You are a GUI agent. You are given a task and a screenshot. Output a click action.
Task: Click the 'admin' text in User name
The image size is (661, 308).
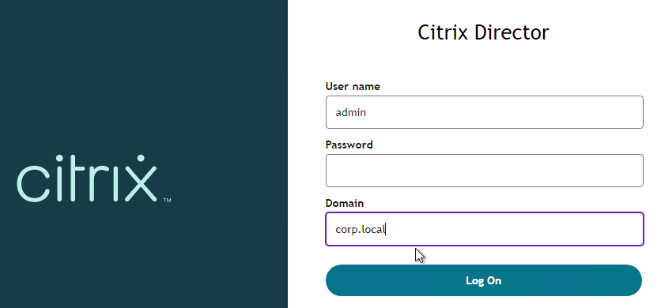[351, 112]
